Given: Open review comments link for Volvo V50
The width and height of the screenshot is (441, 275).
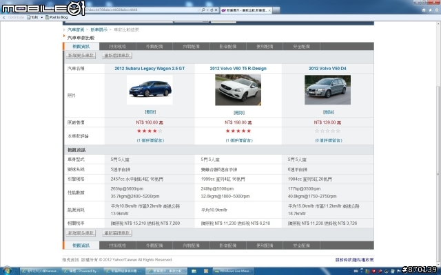Looking at the screenshot, I should pyautogui.click(x=328, y=140).
